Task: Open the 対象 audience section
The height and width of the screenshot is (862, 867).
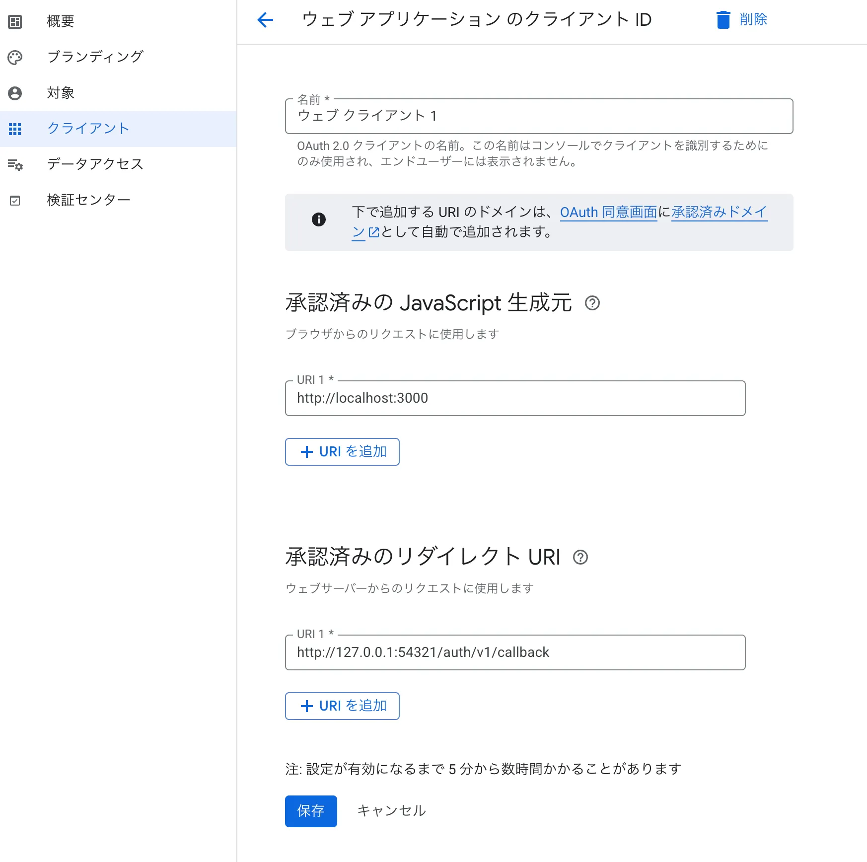Action: [61, 92]
